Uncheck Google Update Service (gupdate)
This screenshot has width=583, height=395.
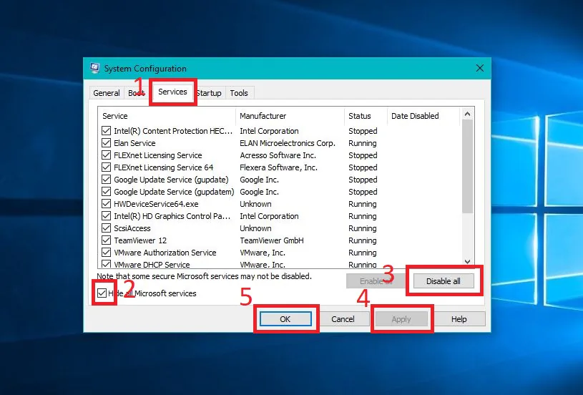[107, 180]
